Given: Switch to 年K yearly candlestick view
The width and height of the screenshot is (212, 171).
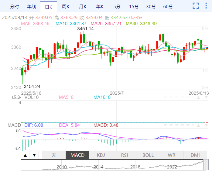Looking at the screenshot, I should point(100,6).
